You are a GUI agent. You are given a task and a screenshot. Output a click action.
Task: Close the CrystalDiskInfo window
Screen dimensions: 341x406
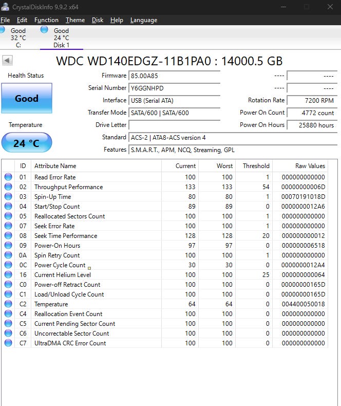330,7
